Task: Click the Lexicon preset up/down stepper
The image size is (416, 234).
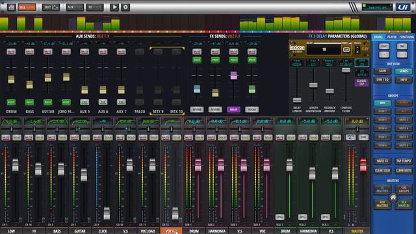Action: [357, 49]
